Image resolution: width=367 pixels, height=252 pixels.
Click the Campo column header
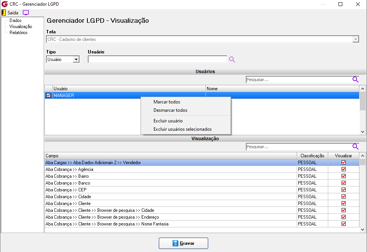(171, 155)
